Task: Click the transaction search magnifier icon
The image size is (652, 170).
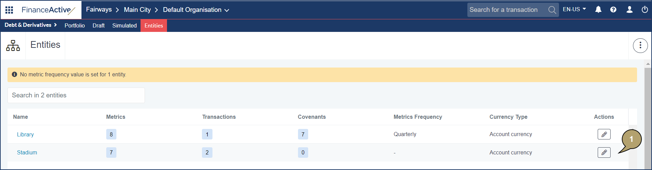Action: pos(552,10)
